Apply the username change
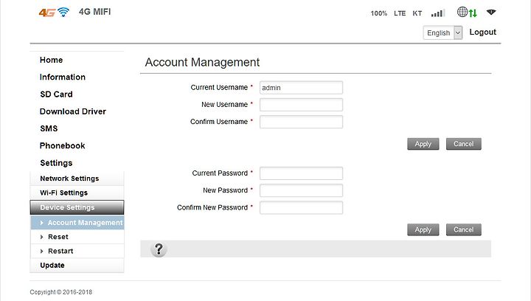531x301 pixels. 423,144
